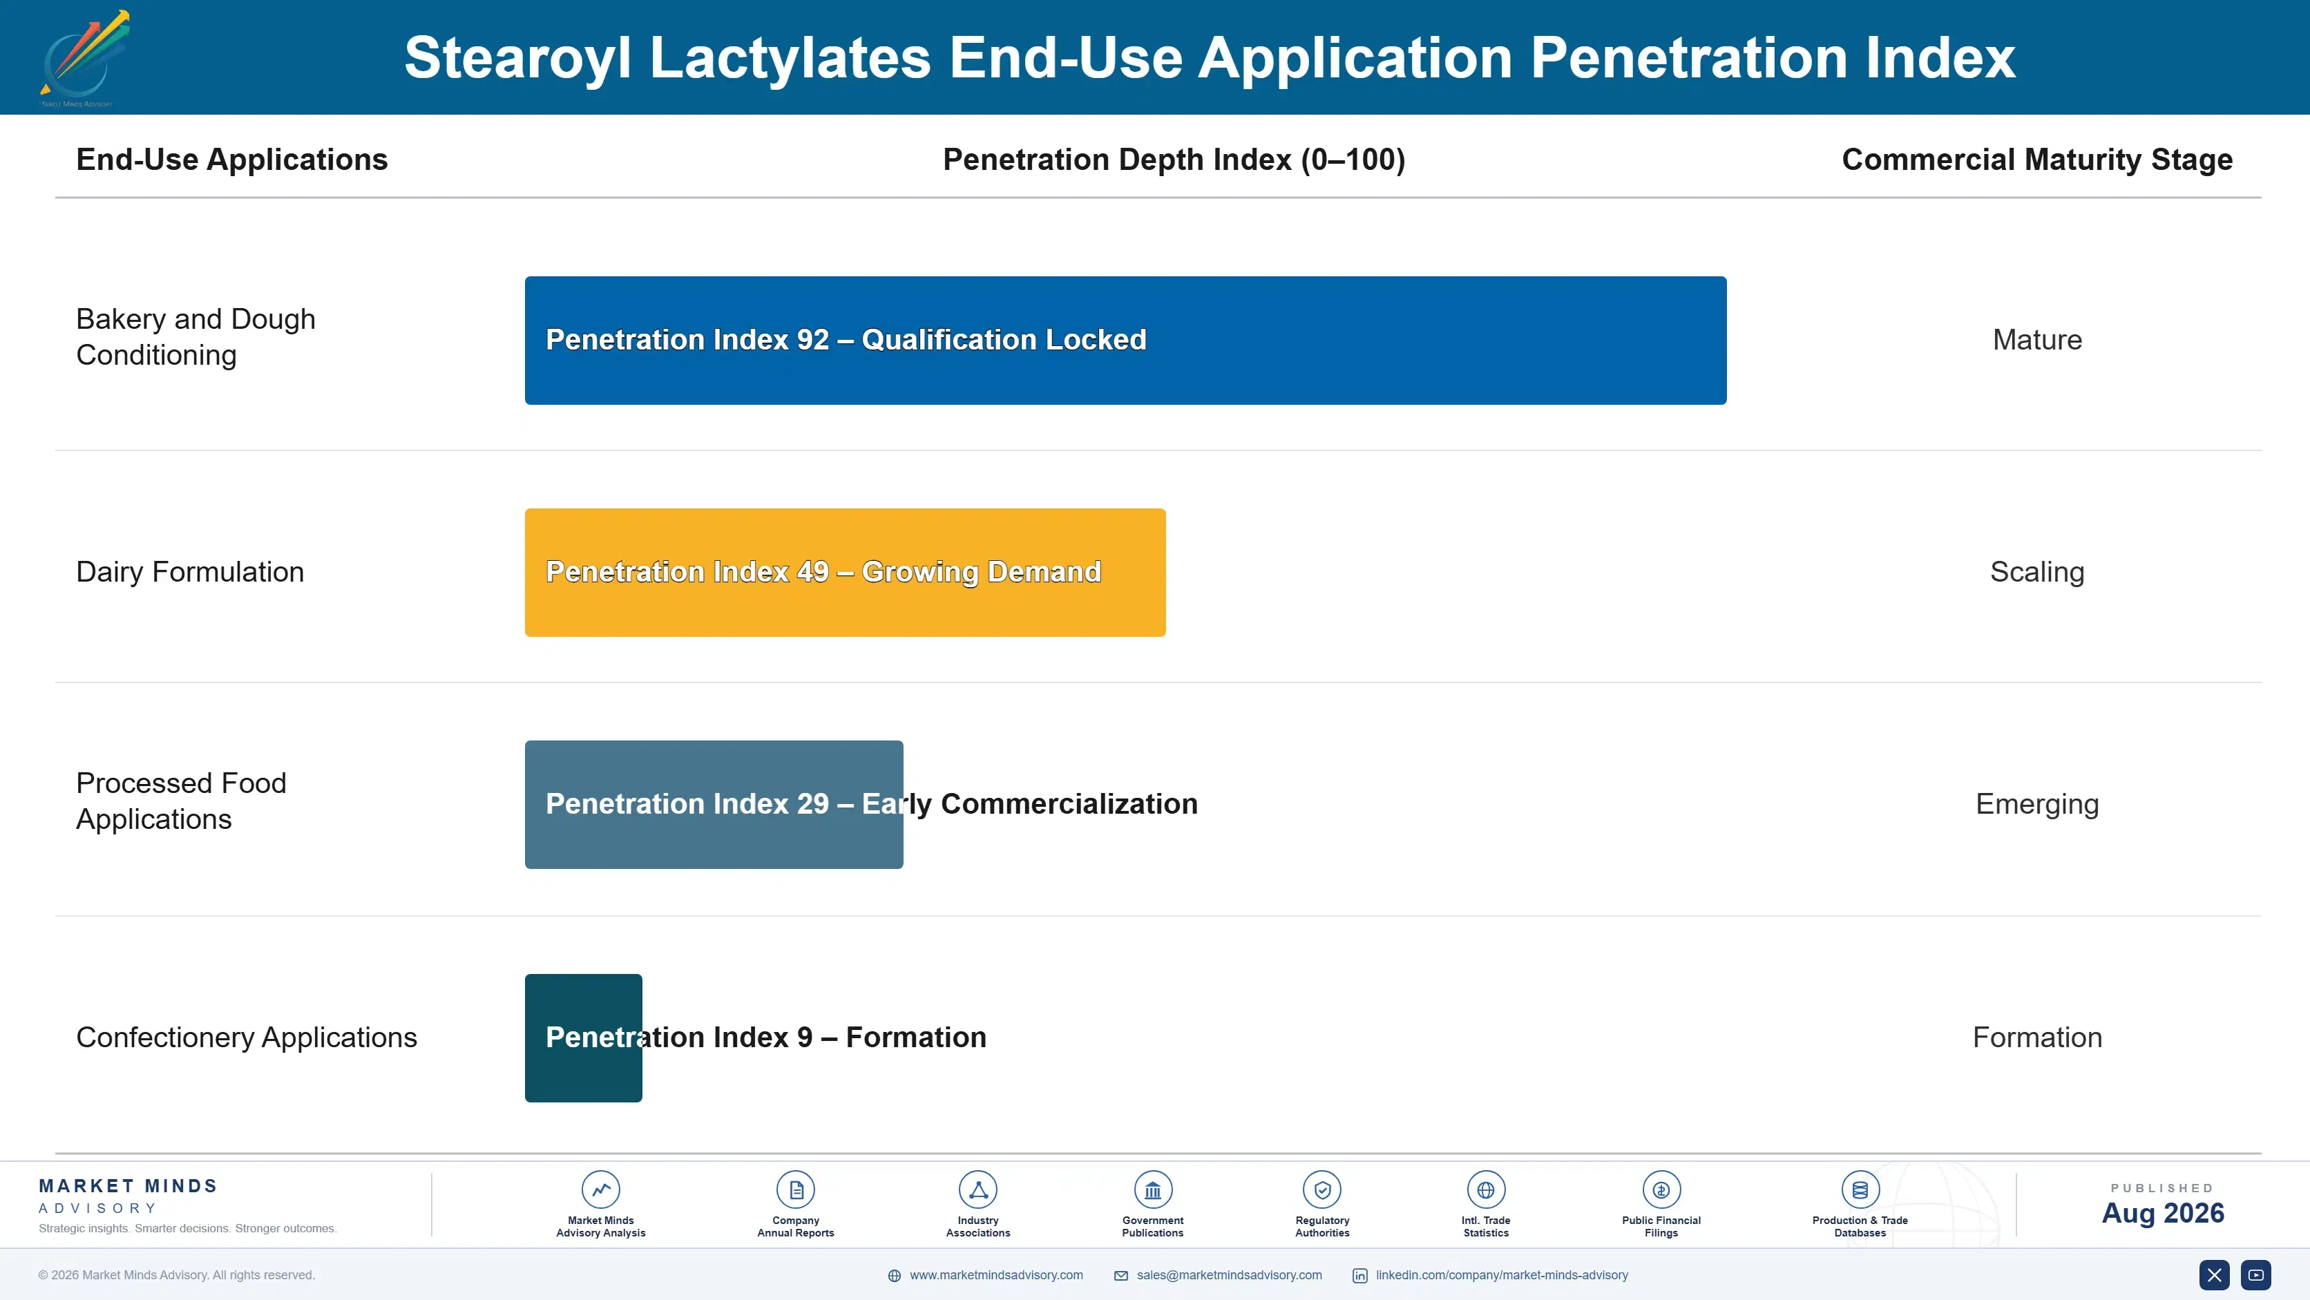This screenshot has height=1300, width=2310.
Task: Click the globe icon beside the website URL
Action: click(894, 1276)
